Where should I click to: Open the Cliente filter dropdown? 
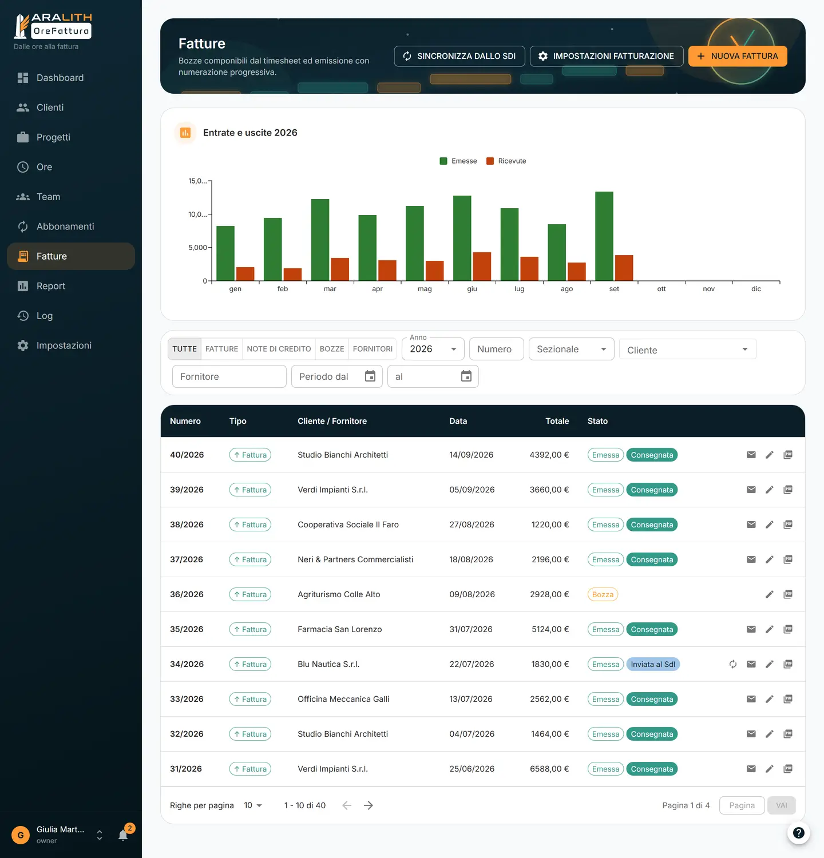[688, 349]
